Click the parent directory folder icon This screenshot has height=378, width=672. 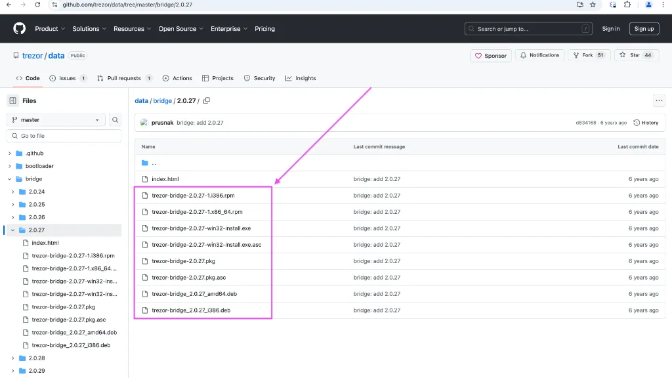(145, 163)
